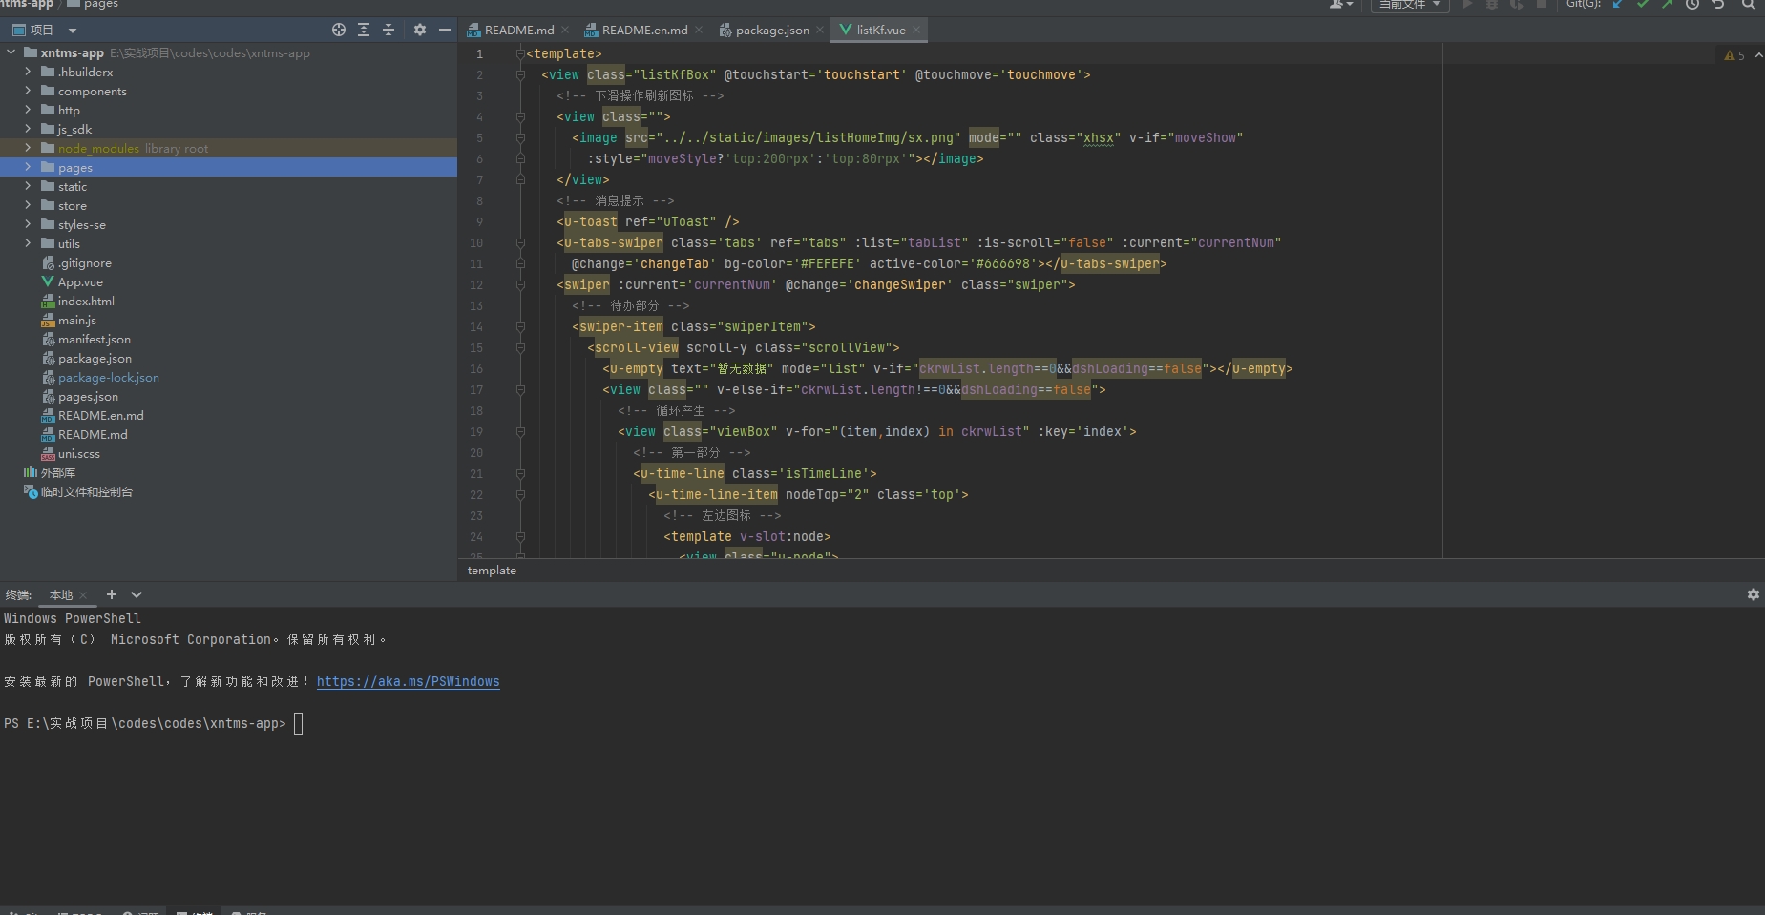Click line number 12 in the gutter

tap(475, 284)
